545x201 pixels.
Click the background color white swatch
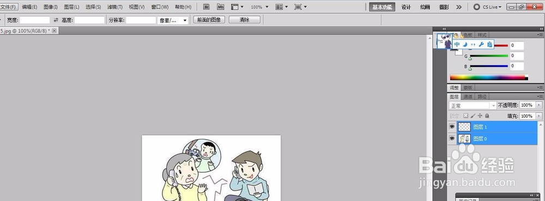pos(459,52)
